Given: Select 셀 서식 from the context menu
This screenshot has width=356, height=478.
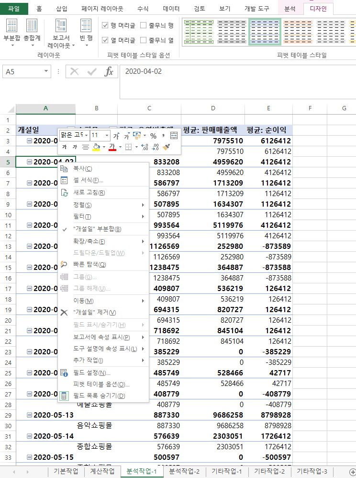Looking at the screenshot, I should coord(88,180).
